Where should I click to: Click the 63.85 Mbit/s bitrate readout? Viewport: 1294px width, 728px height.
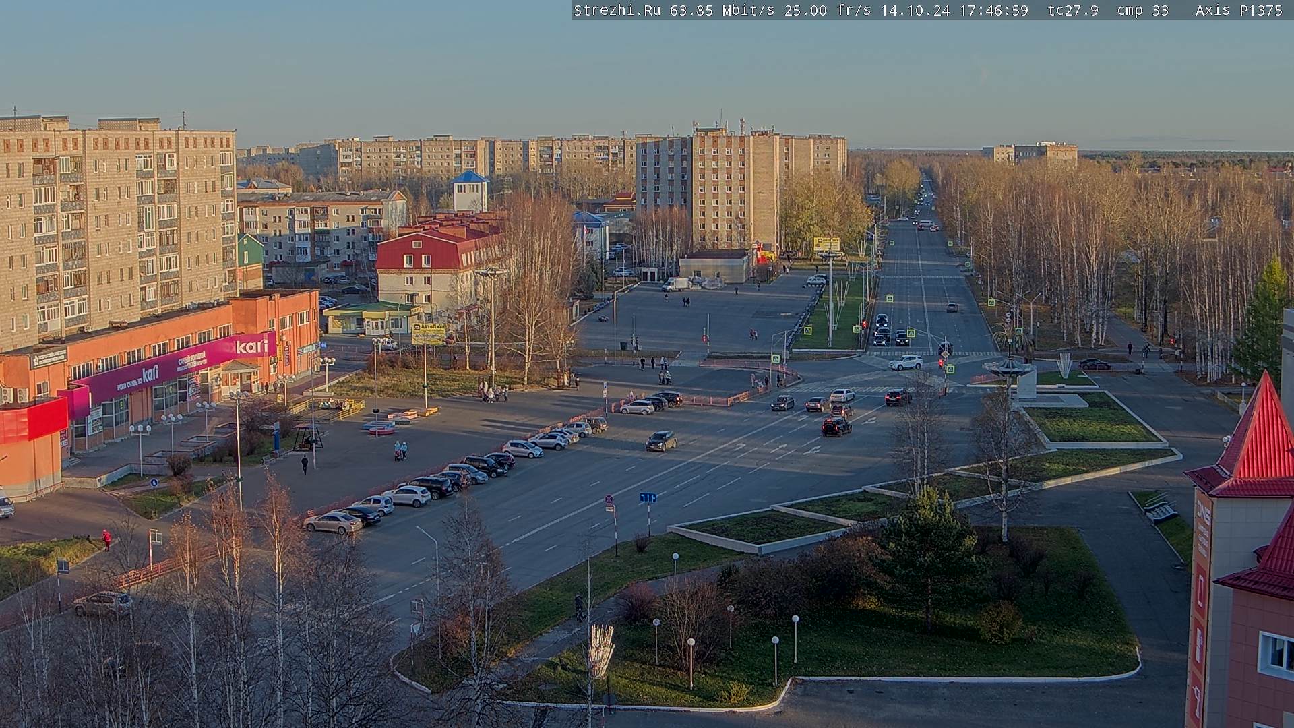(722, 10)
